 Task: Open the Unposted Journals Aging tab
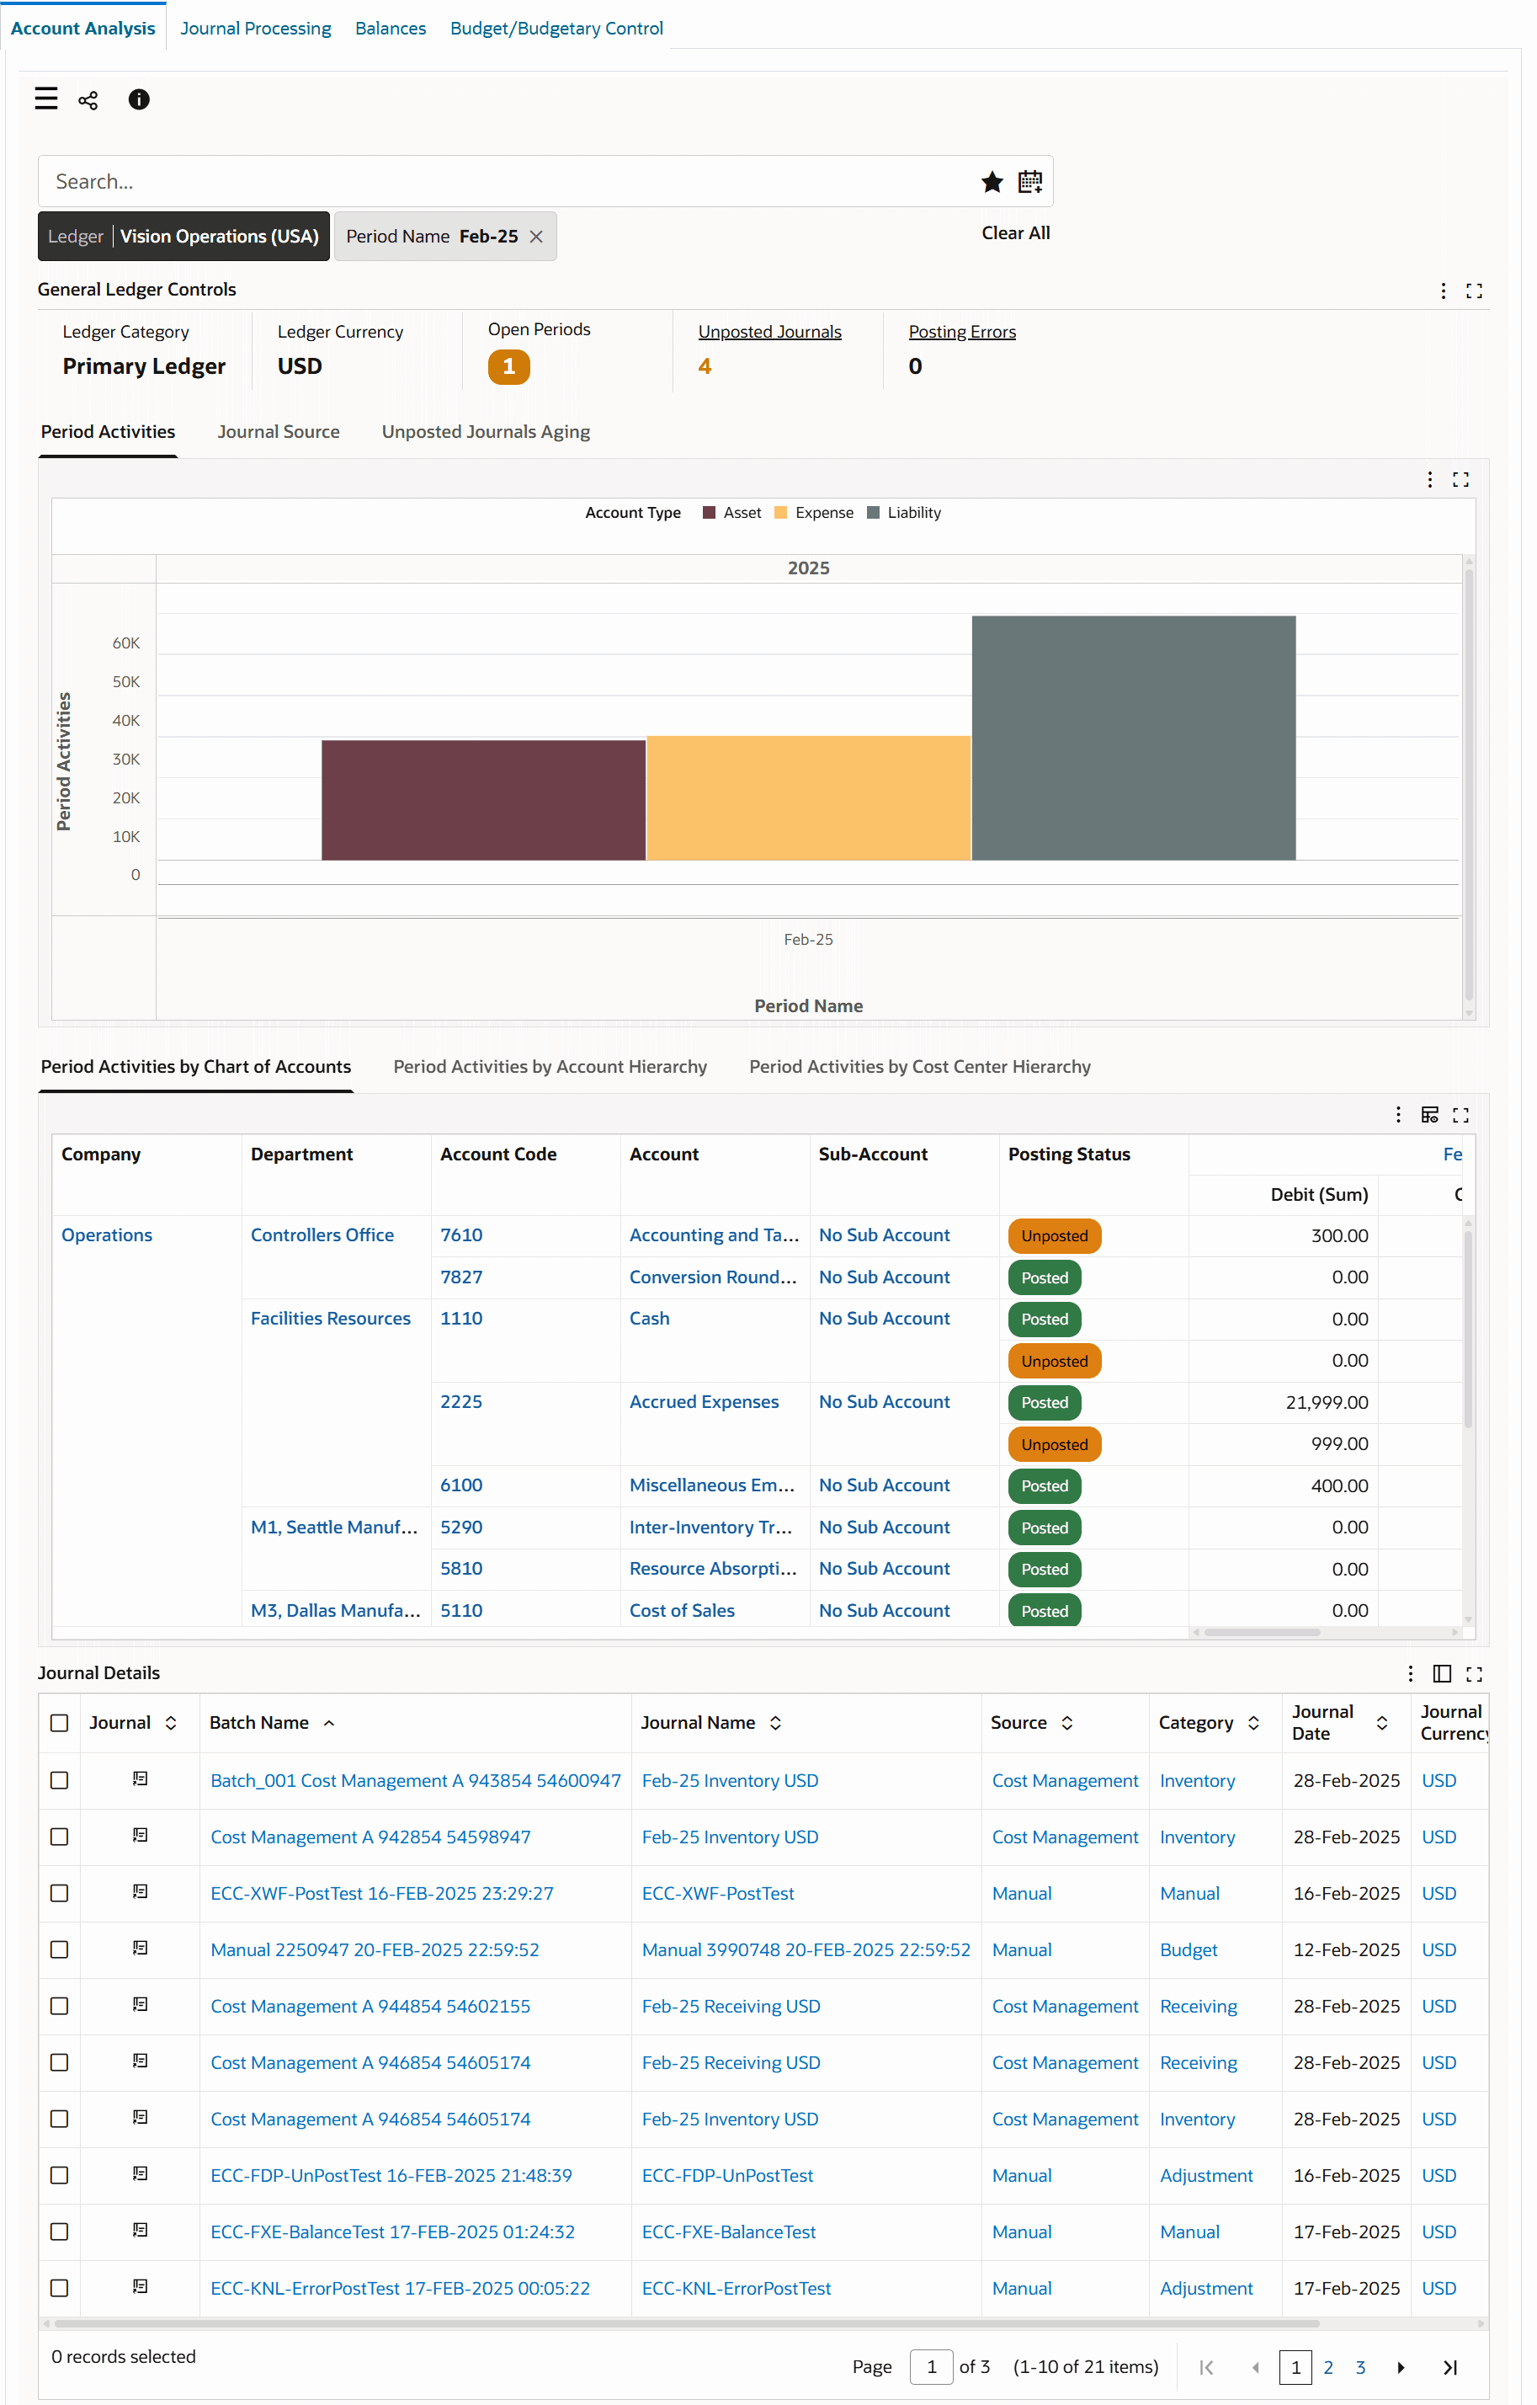[485, 431]
